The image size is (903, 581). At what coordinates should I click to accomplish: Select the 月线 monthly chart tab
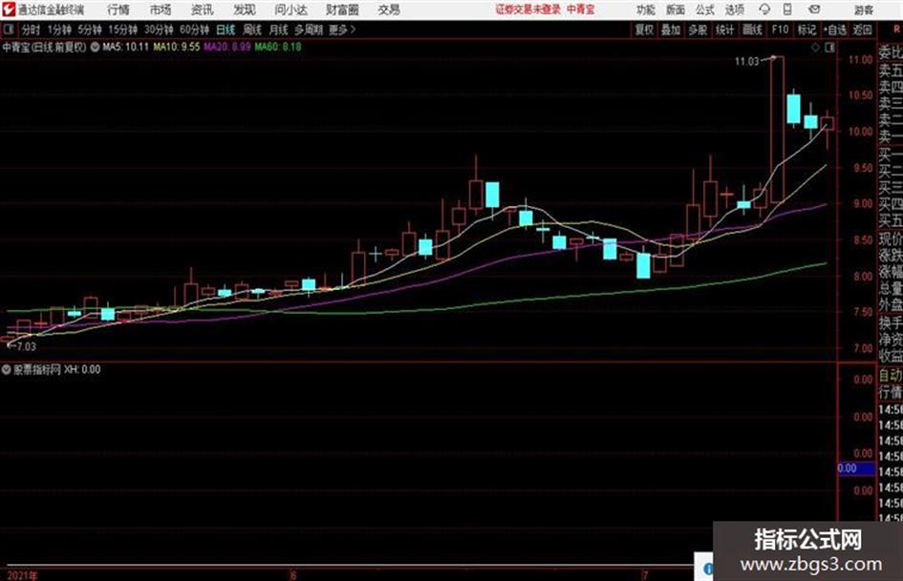coord(279,30)
